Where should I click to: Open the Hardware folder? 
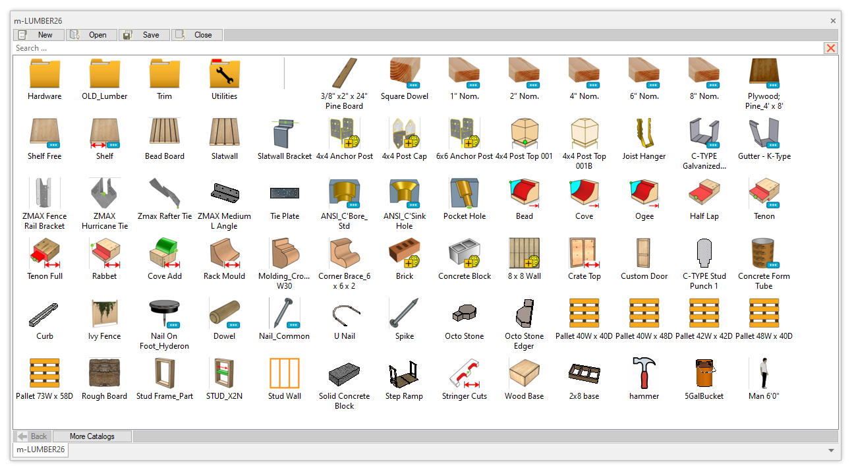pos(45,74)
